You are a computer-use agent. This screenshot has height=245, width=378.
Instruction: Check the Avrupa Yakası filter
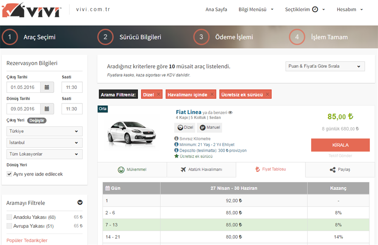[9, 226]
